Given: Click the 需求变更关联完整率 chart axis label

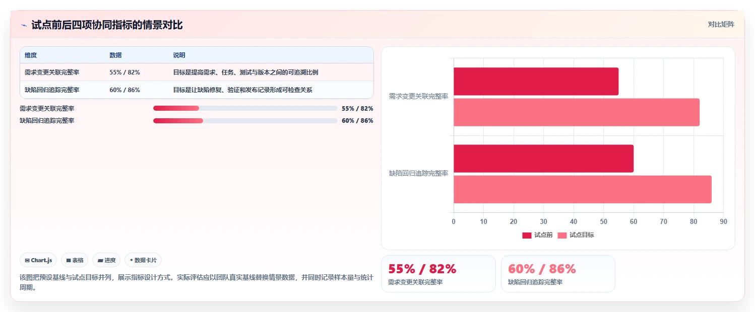Looking at the screenshot, I should [418, 96].
